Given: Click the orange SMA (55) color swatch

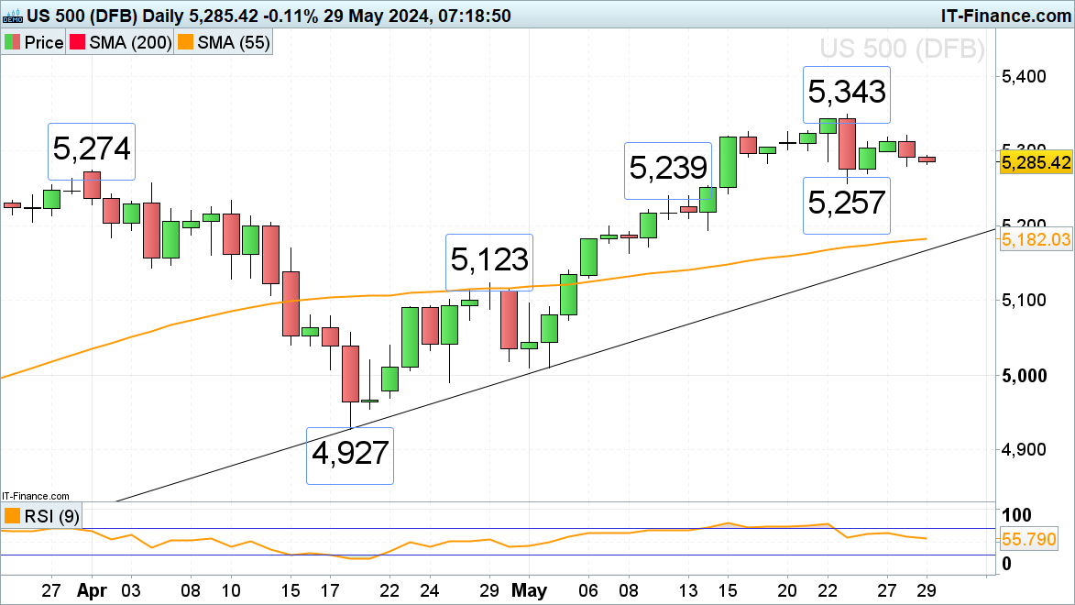Looking at the screenshot, I should pyautogui.click(x=185, y=42).
